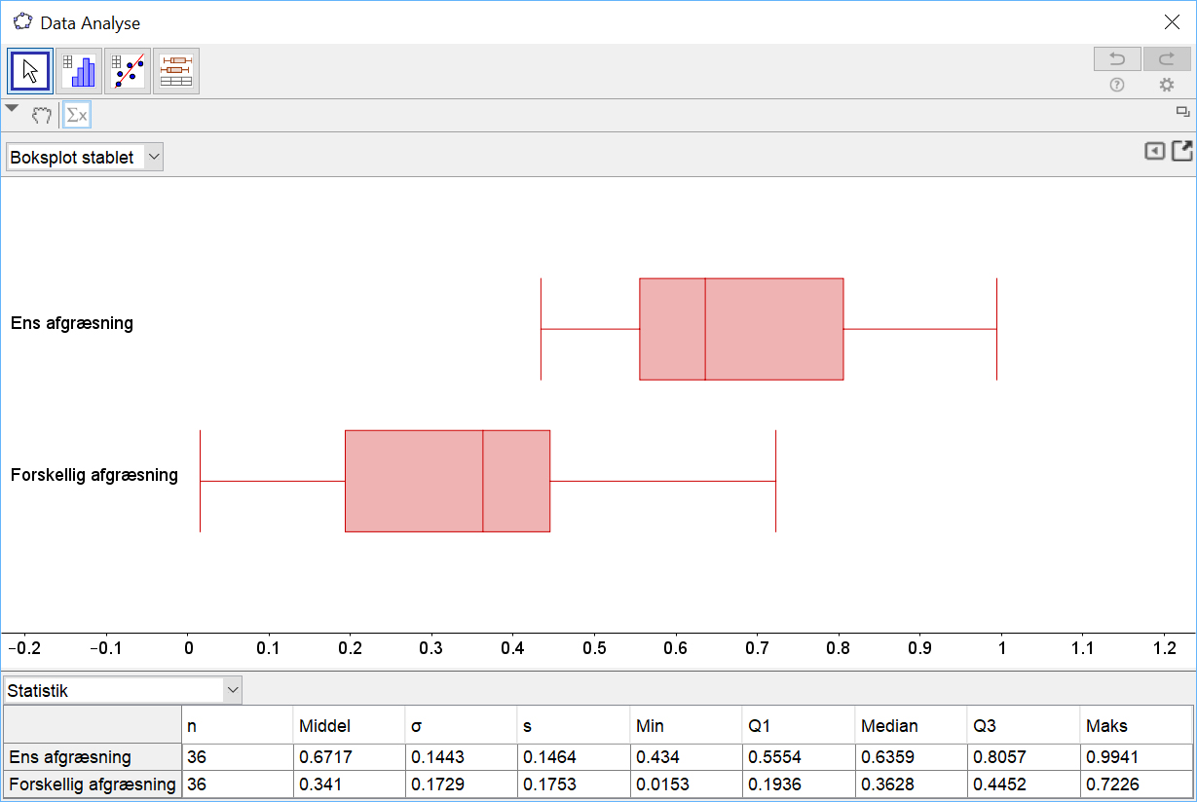Click the undo arrow button
This screenshot has width=1197, height=802.
pyautogui.click(x=1117, y=59)
